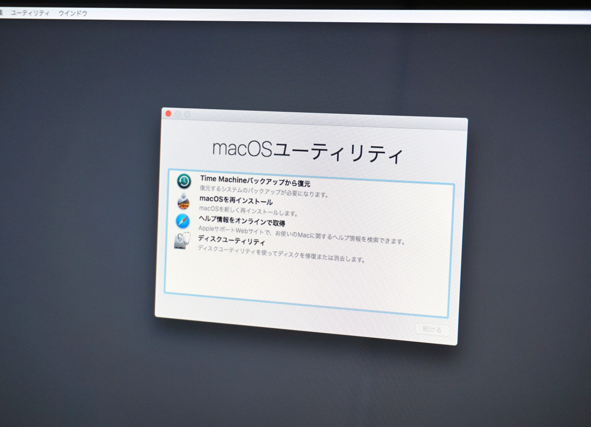Click the large macOSユーティリティ heading

[308, 151]
